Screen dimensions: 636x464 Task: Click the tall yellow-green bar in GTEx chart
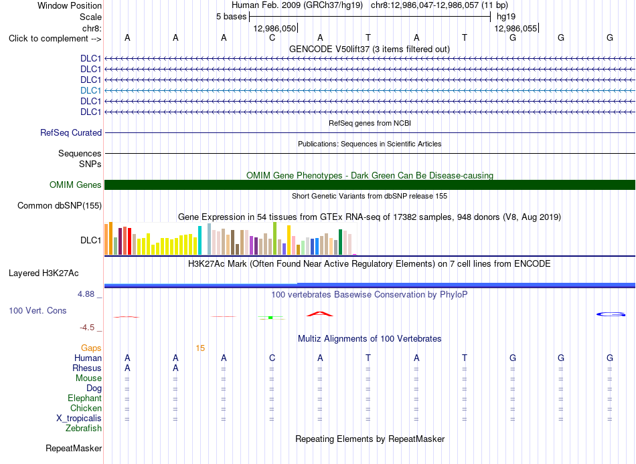(x=274, y=238)
